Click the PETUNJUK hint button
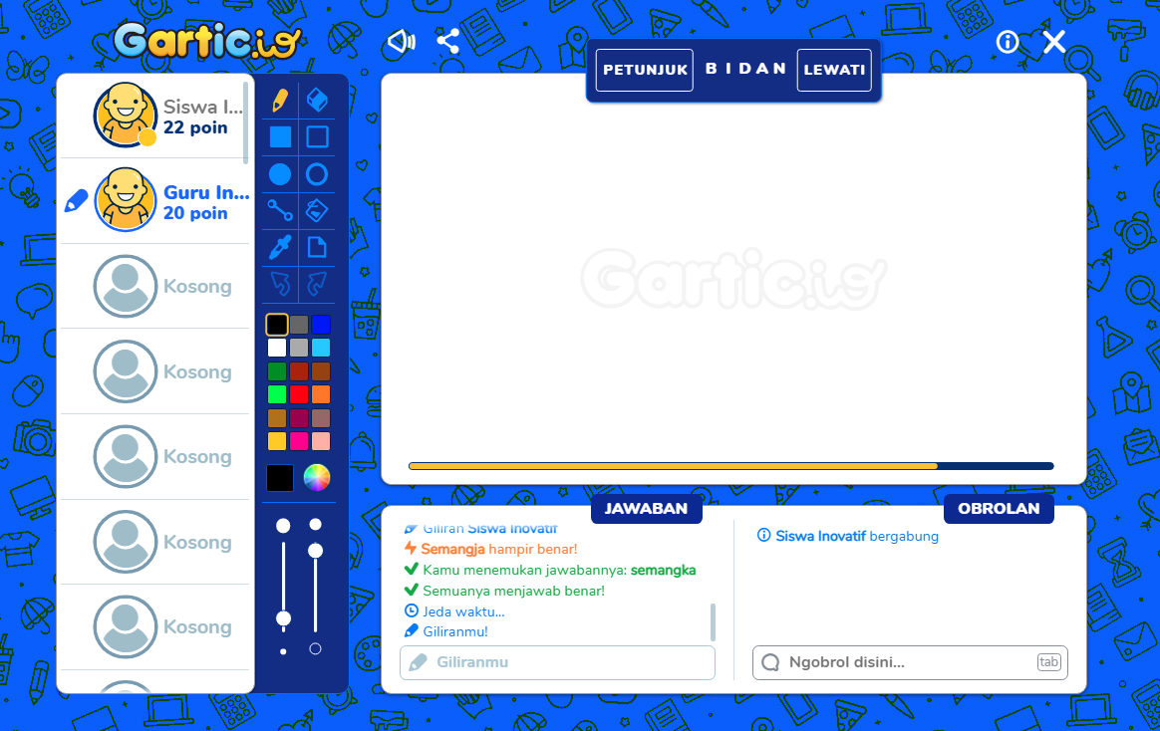Screen dimensions: 1160x731 645,71
